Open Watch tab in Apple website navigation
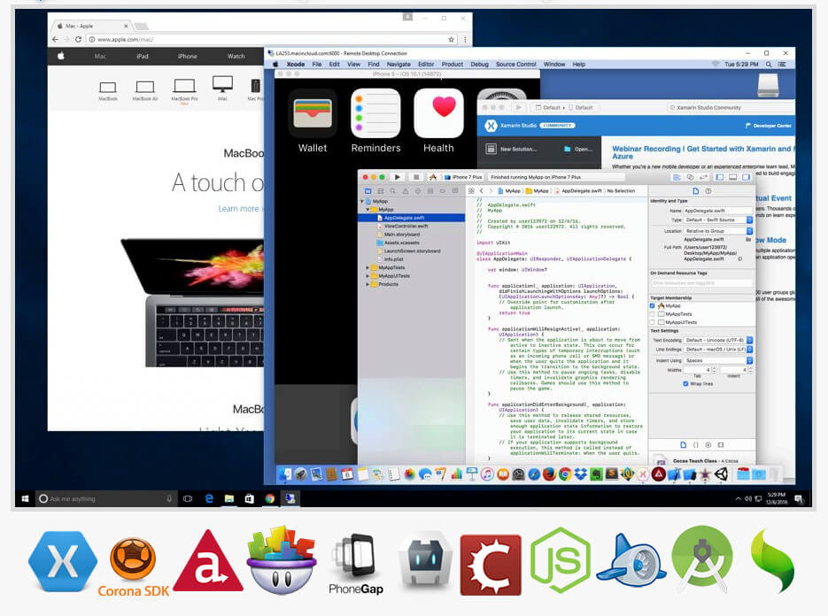This screenshot has width=828, height=616. [236, 56]
